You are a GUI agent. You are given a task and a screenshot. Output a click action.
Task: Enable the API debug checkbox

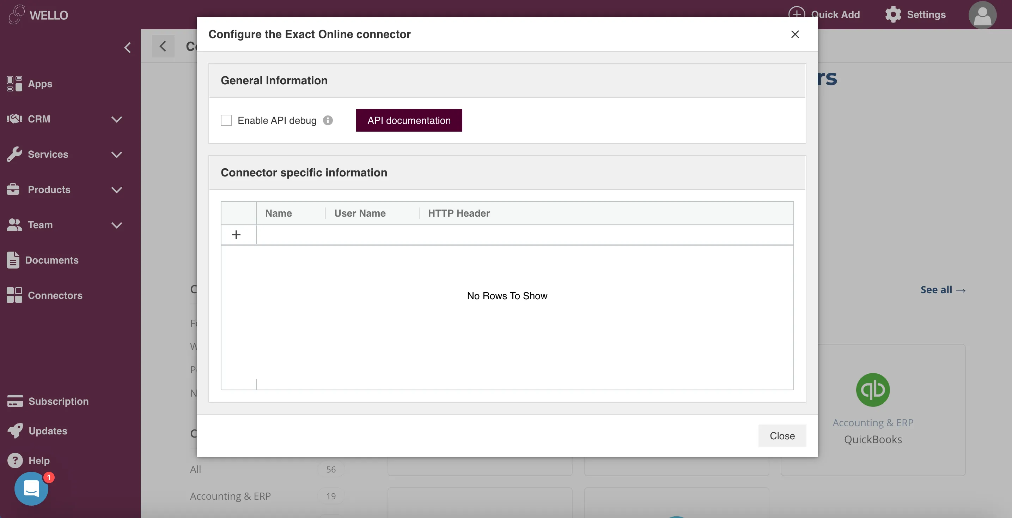coord(226,120)
